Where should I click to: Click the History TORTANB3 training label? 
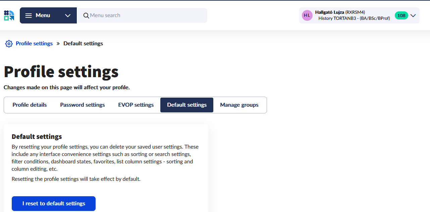[354, 18]
